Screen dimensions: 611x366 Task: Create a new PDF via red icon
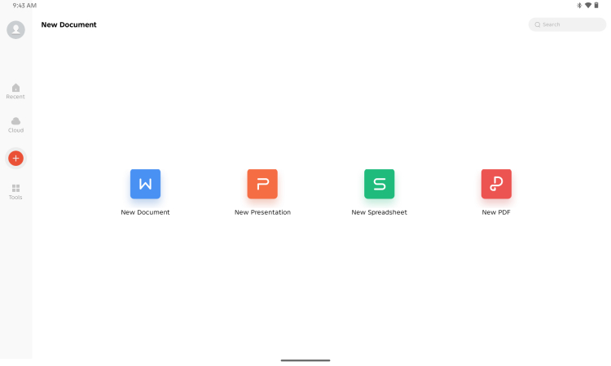[x=496, y=184]
